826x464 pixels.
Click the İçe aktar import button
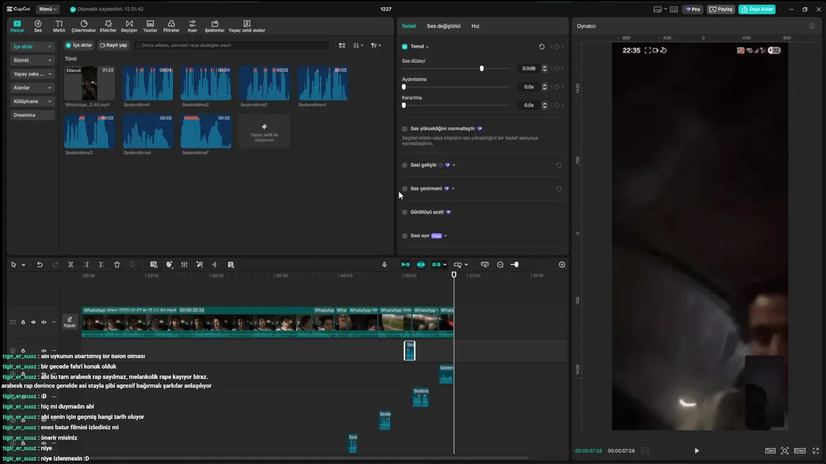[x=79, y=45]
